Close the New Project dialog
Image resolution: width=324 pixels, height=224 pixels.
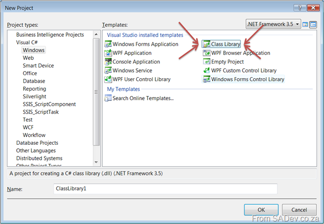point(313,8)
